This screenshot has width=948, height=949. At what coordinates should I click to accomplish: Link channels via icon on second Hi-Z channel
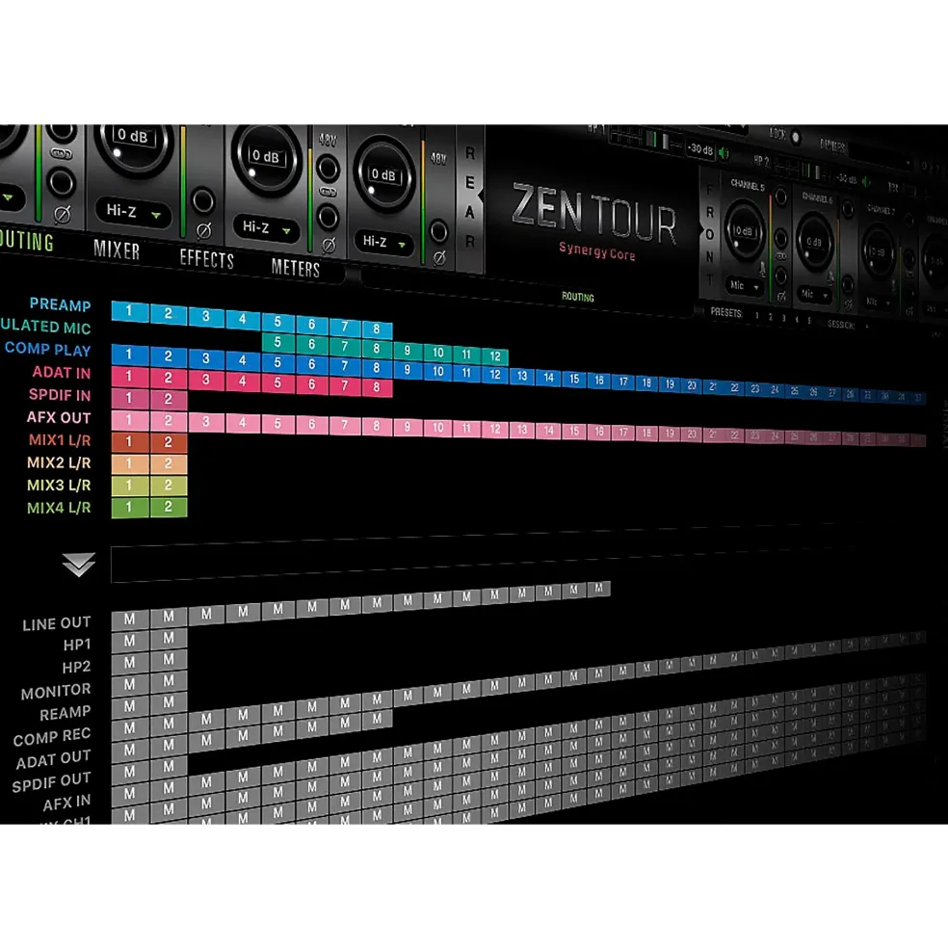tap(328, 192)
